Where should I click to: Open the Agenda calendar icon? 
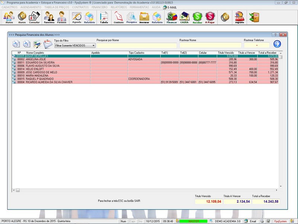(x=77, y=17)
